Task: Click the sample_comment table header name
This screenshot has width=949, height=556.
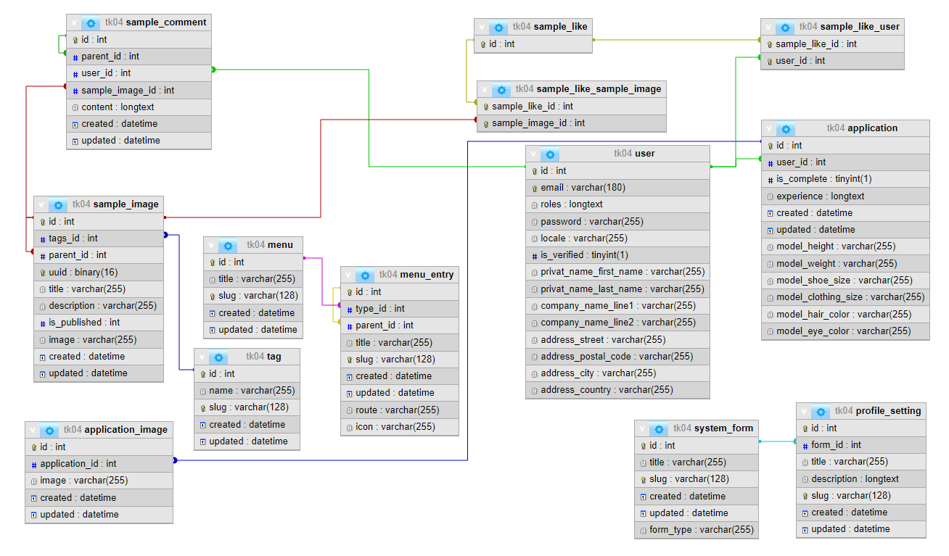Action: (x=166, y=22)
